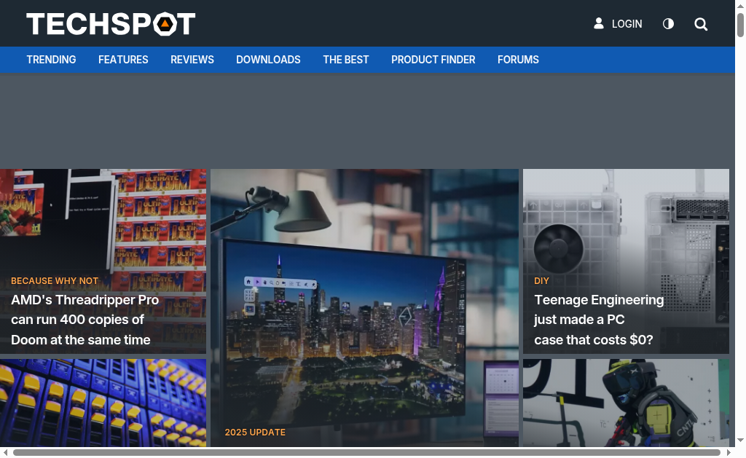Open the server drives thumbnail article

click(103, 403)
